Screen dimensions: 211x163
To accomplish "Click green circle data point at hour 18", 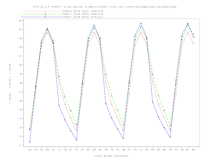I will (x=65, y=97).
